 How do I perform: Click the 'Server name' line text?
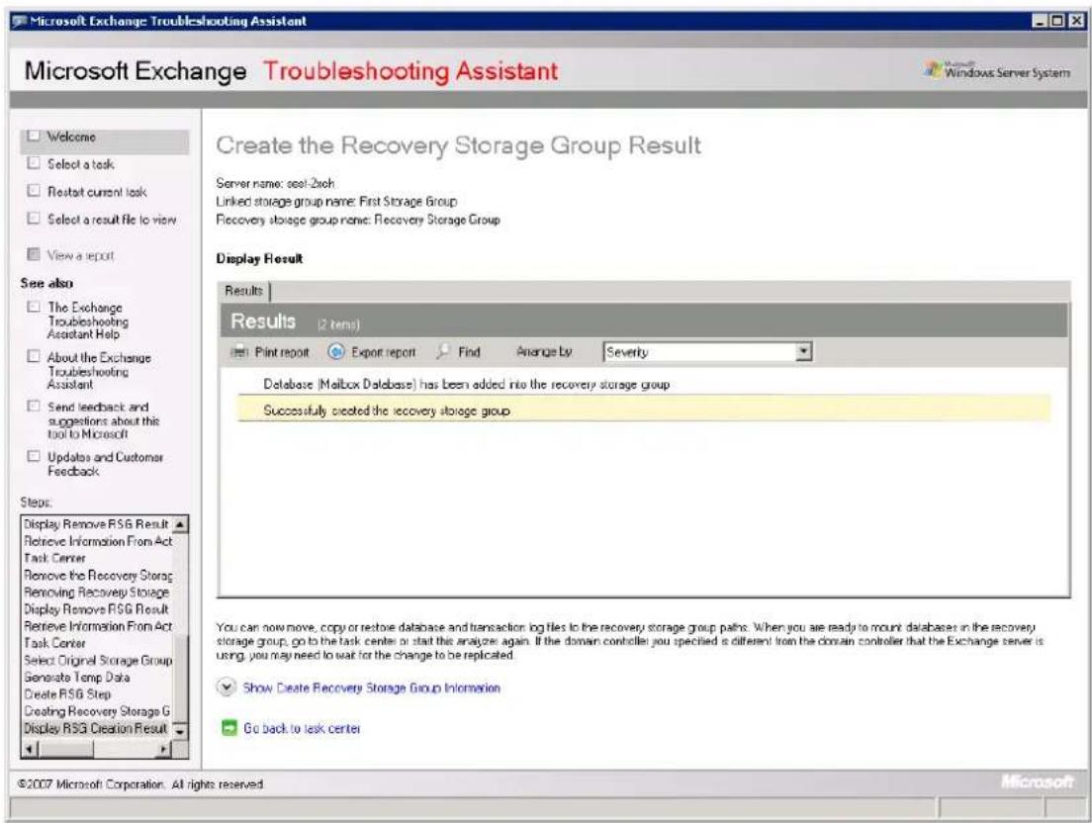tap(275, 183)
